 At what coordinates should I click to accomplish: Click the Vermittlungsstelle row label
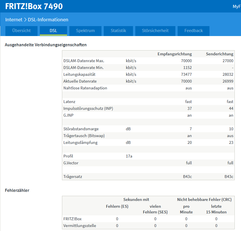80,226
